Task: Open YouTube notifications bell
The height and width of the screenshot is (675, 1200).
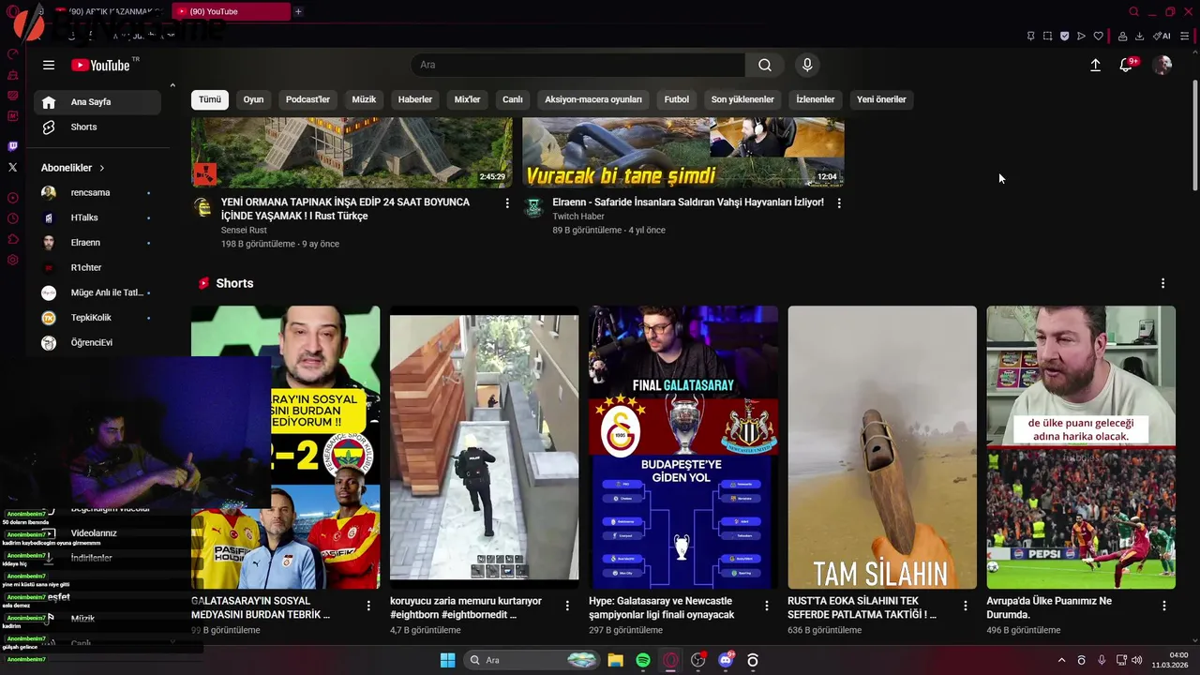Action: [1126, 65]
